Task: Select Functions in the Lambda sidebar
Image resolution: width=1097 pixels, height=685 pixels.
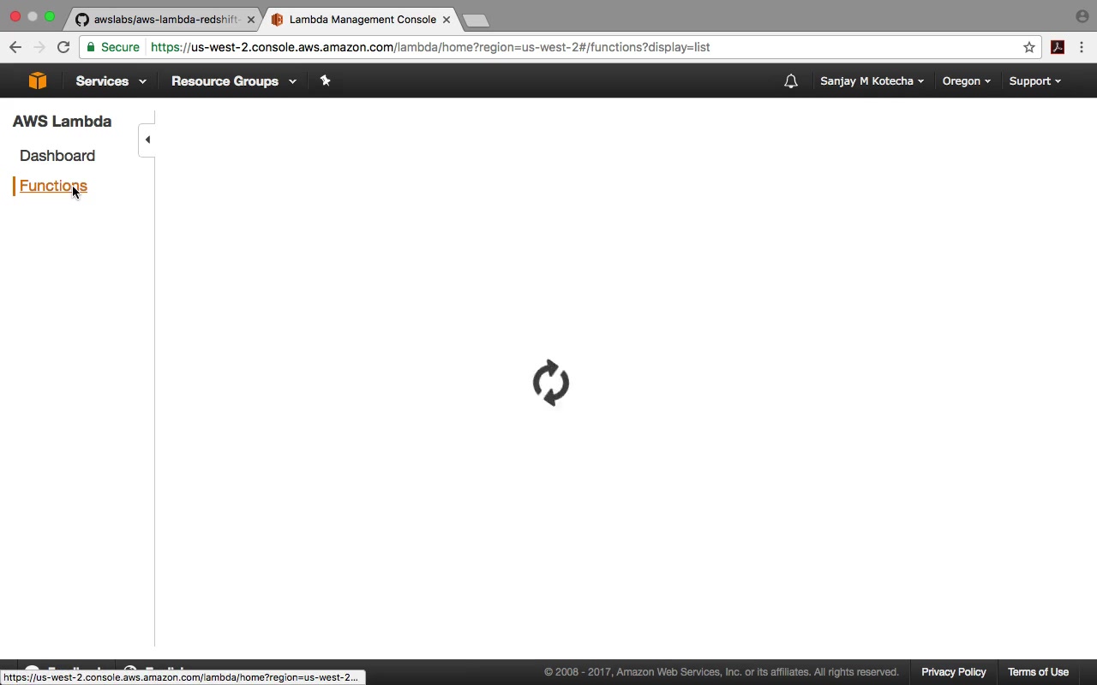Action: [53, 186]
